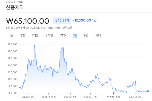Open the 1개월 chart range
The width and height of the screenshot is (152, 101).
click(35, 35)
